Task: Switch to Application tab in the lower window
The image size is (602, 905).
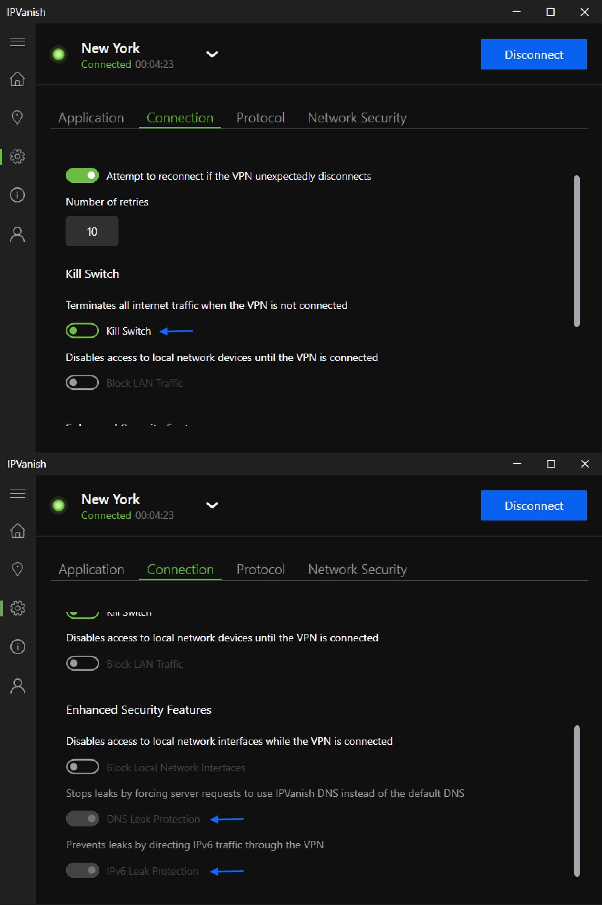Action: (x=91, y=569)
